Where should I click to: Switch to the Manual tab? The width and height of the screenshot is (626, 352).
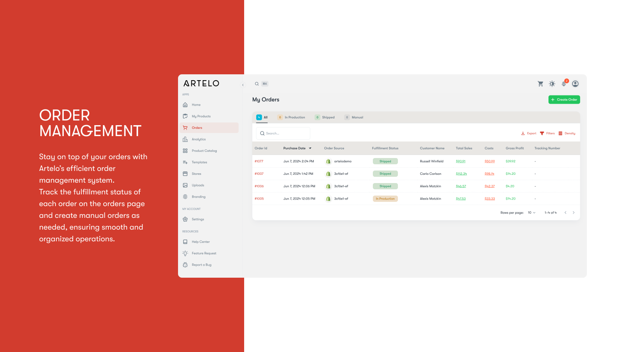click(354, 117)
